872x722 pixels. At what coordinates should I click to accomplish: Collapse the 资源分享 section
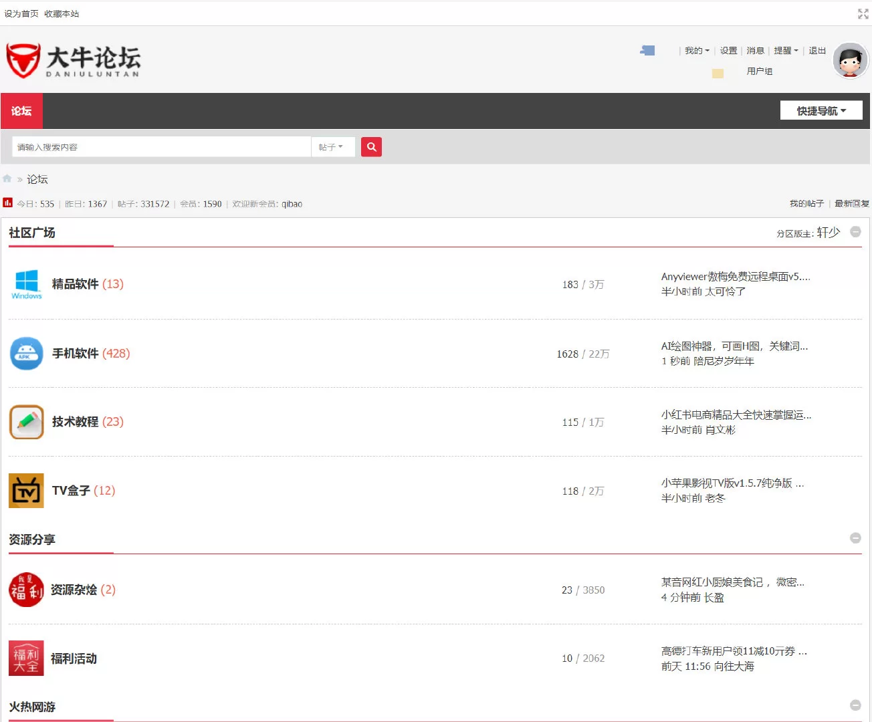point(855,538)
